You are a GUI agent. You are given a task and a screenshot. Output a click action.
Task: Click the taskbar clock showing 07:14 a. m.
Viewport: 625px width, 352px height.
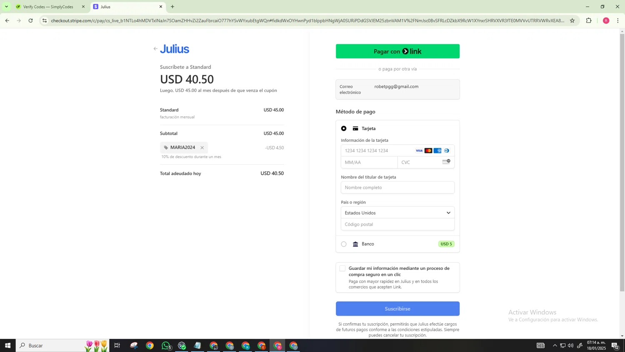pyautogui.click(x=596, y=345)
